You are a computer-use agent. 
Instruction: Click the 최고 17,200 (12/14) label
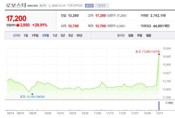point(148,52)
